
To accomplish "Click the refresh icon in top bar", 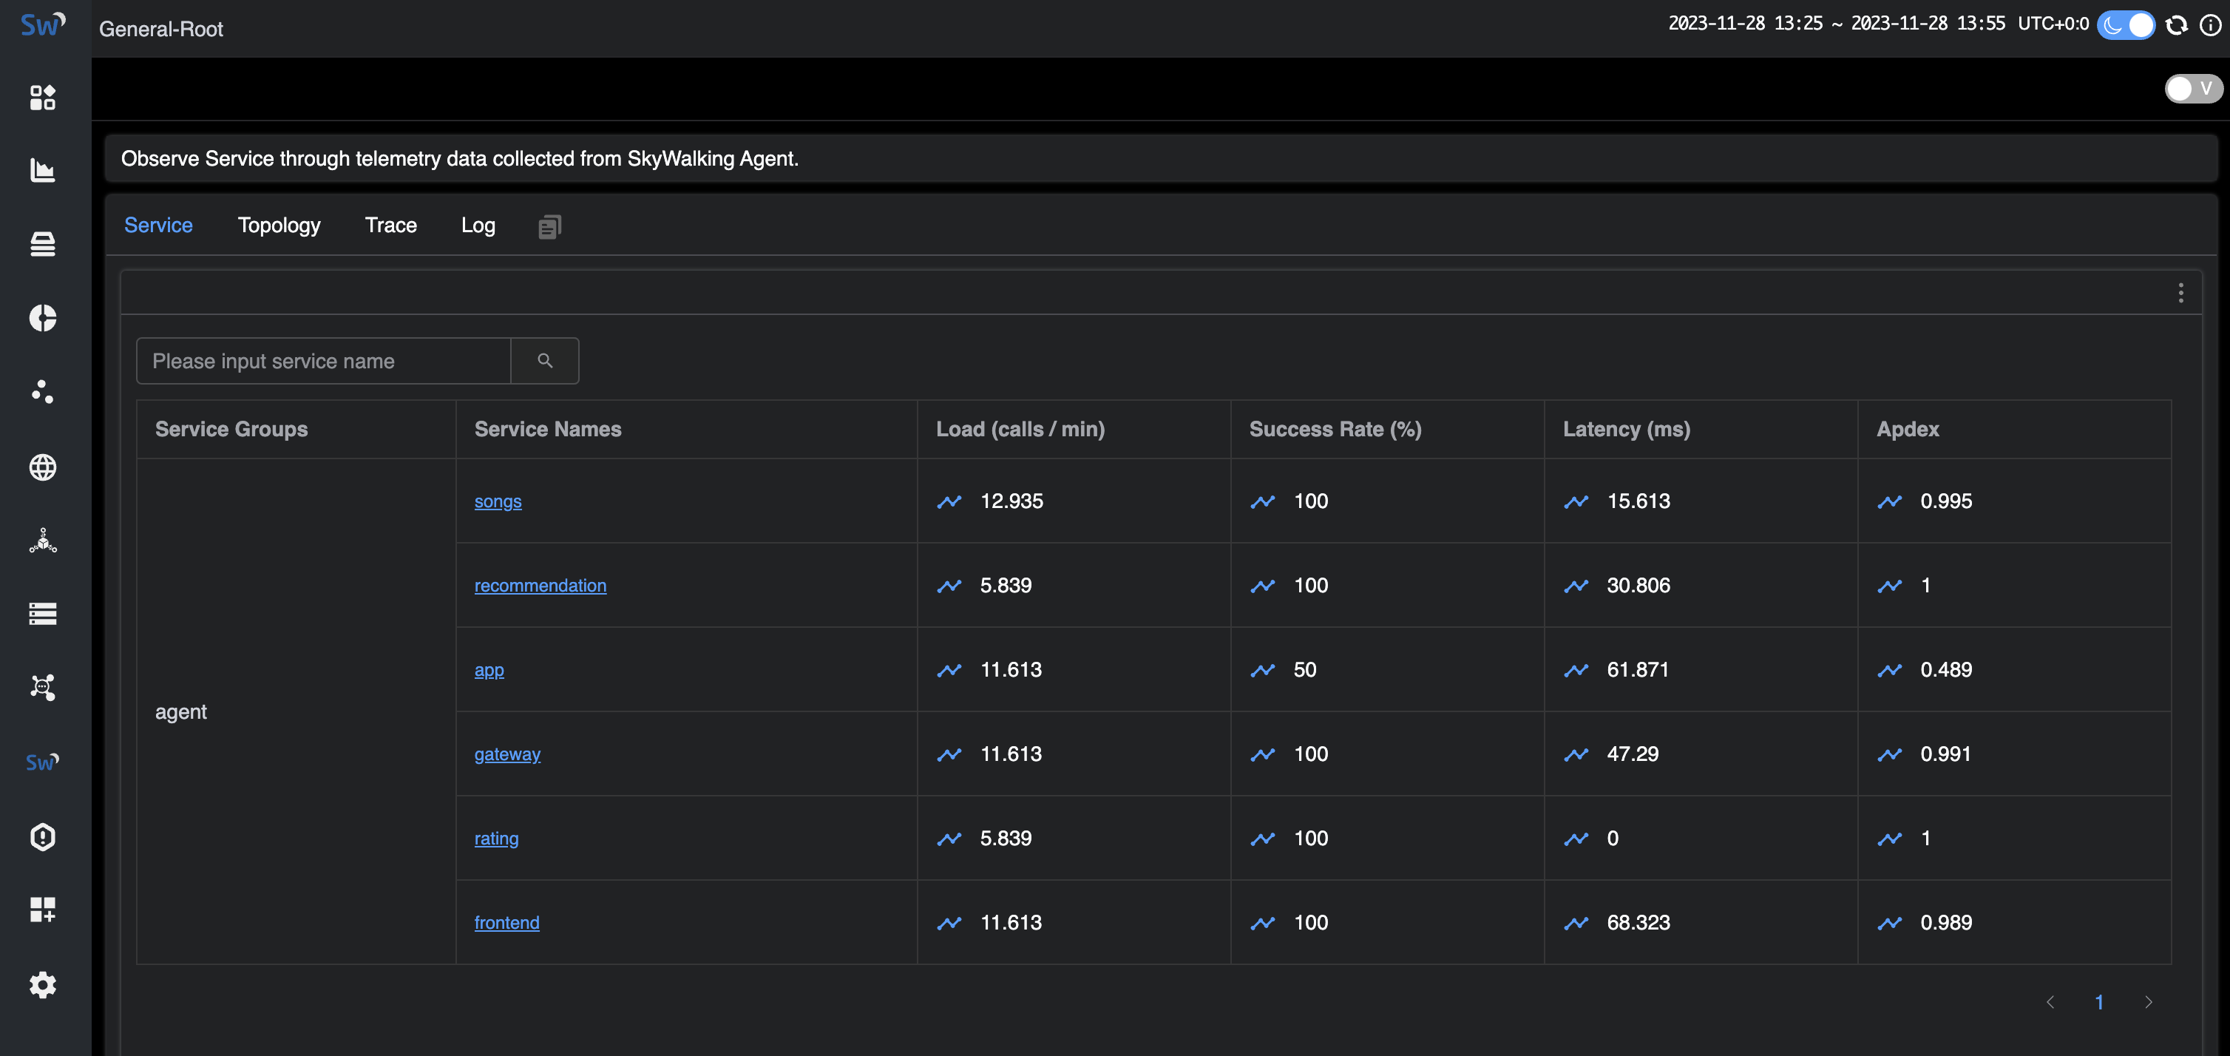I will click(x=2176, y=25).
